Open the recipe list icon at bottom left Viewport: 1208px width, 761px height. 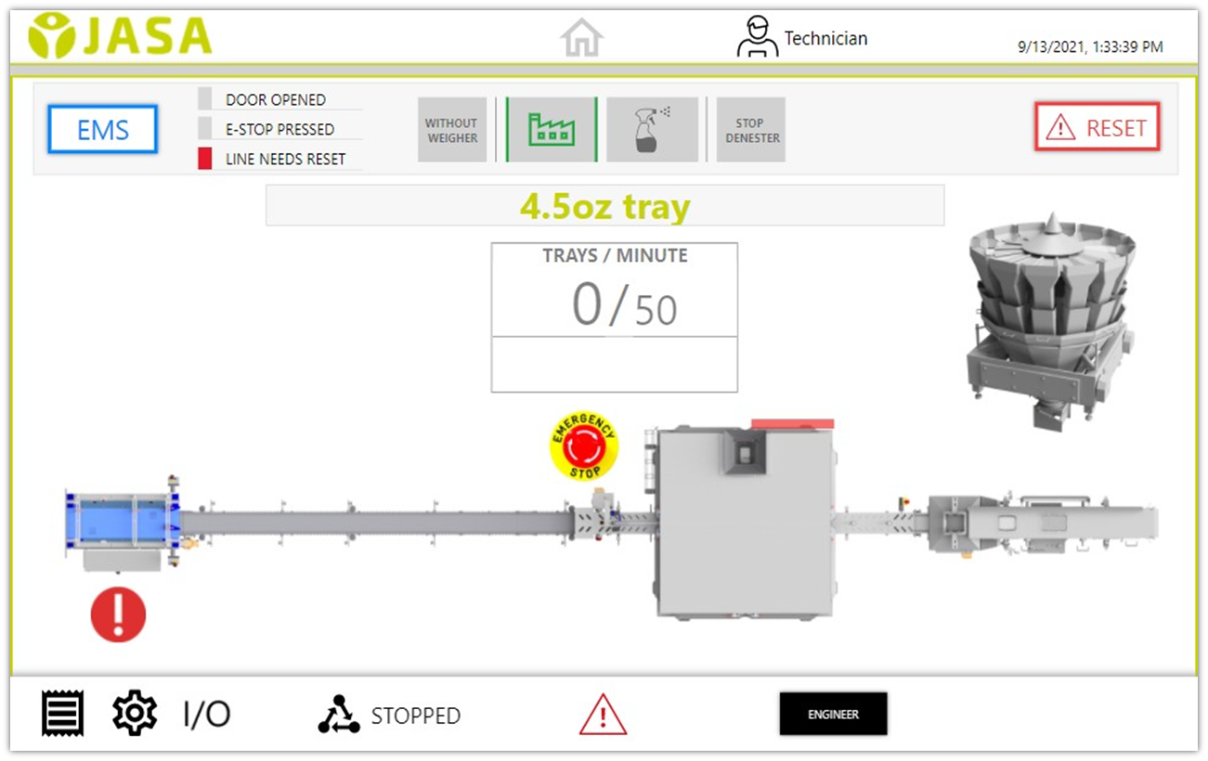click(x=61, y=713)
